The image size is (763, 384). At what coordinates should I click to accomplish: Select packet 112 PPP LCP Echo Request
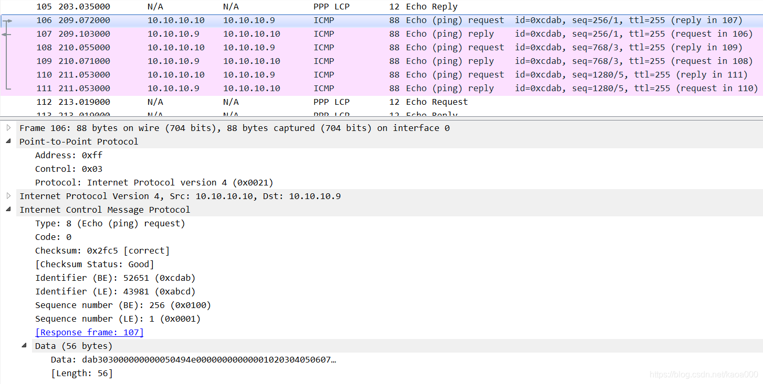pos(381,102)
